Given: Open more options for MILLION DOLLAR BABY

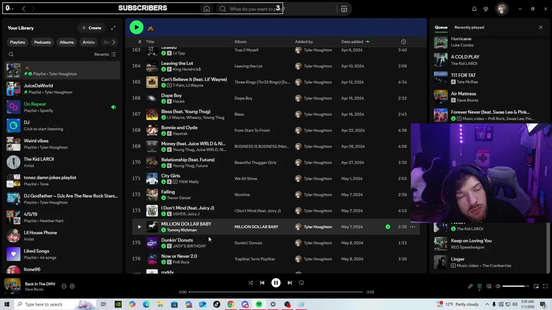Looking at the screenshot, I should click(x=412, y=227).
